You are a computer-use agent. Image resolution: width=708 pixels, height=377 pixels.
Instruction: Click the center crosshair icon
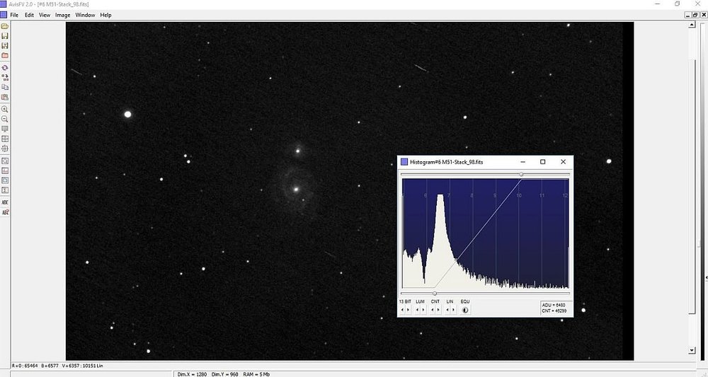pos(5,149)
